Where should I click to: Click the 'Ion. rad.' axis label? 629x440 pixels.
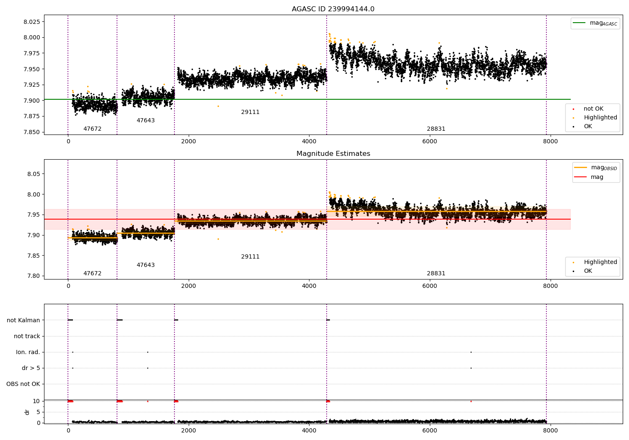point(28,352)
